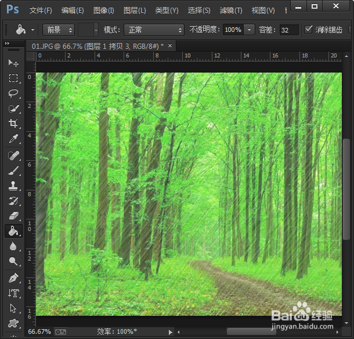Open the 类型(Y) menu
Image resolution: width=354 pixels, height=339 pixels.
167,10
